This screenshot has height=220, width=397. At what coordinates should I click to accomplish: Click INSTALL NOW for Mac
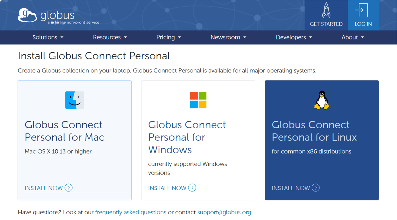tap(44, 188)
